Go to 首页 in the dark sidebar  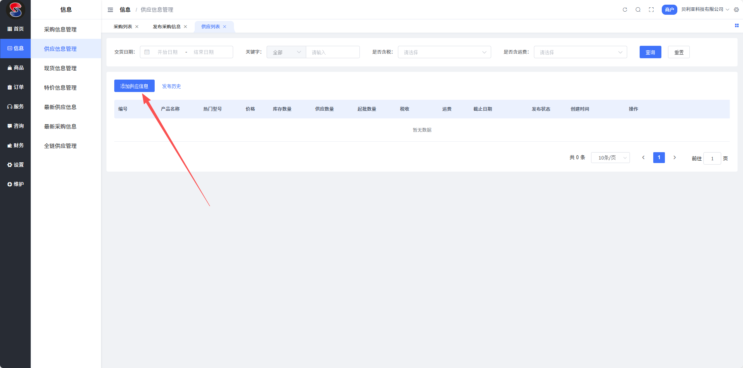[16, 29]
